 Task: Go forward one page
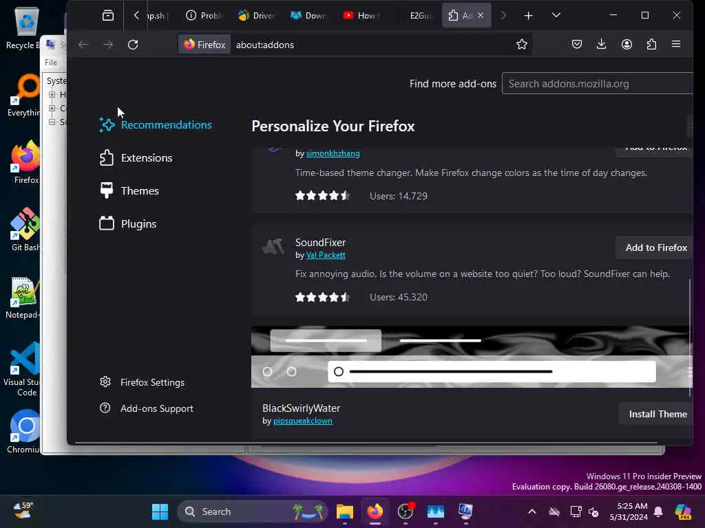coord(108,45)
